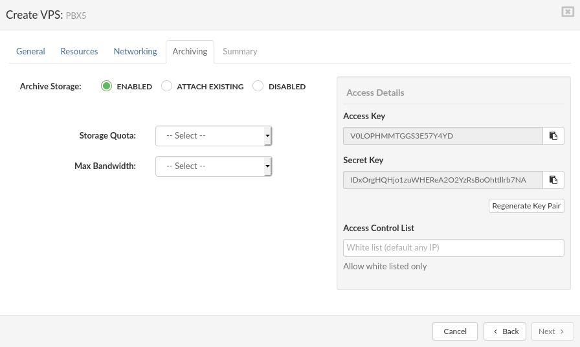Select the ENABLED archive storage option
Viewport: 580px width, 347px height.
click(x=107, y=86)
